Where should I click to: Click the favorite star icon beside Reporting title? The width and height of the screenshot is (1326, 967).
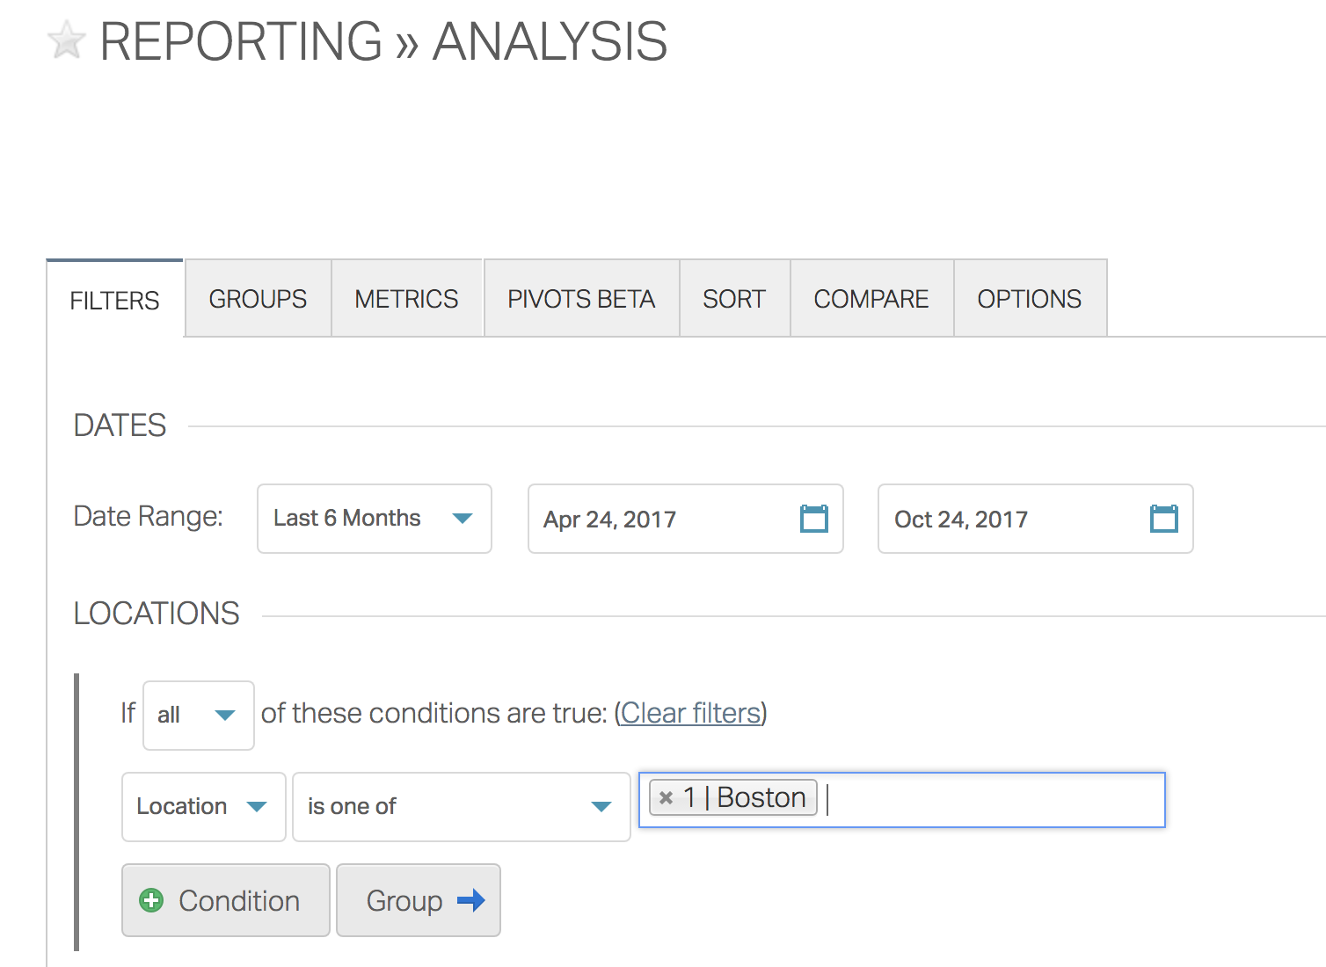[67, 41]
